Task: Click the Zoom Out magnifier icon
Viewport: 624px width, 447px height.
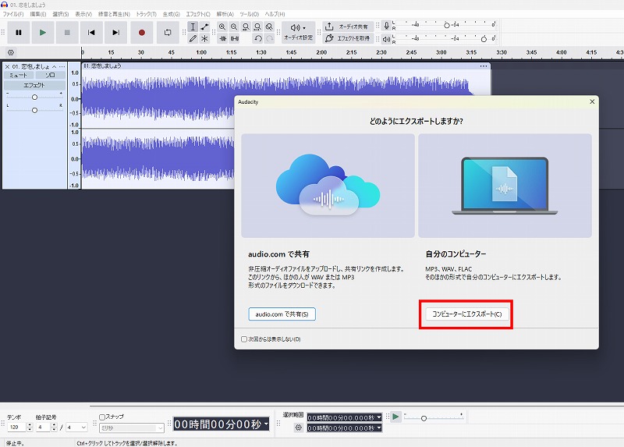Action: [234, 27]
